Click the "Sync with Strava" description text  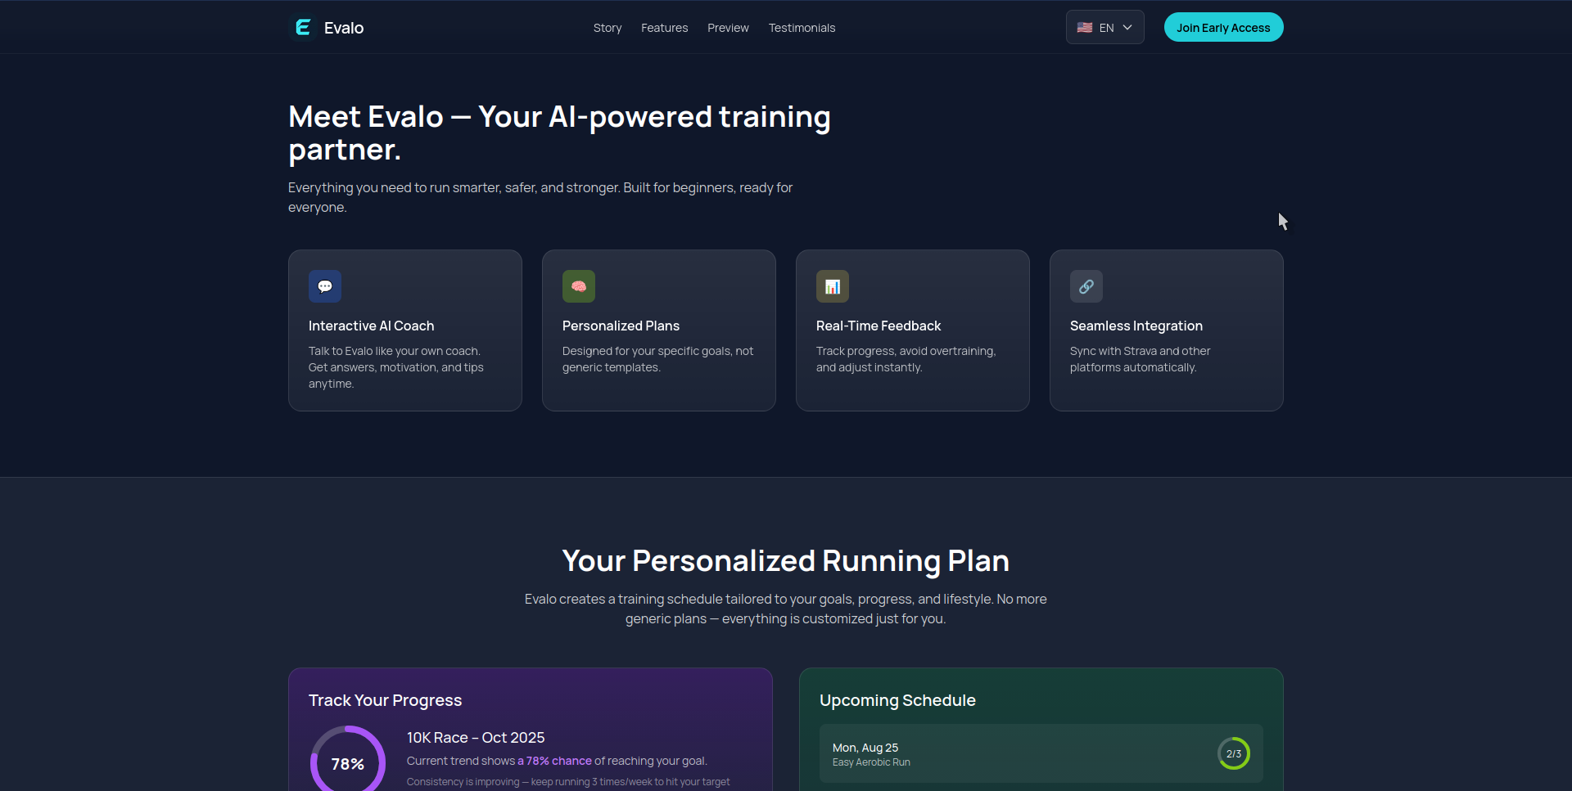(x=1141, y=359)
